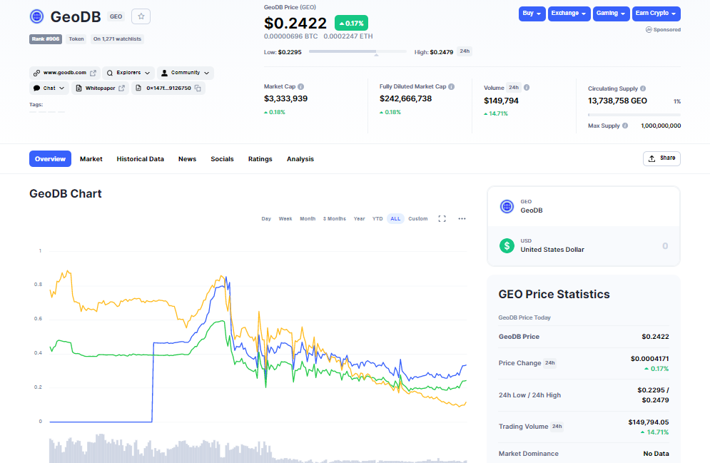Expand the Explorers dropdown
Screen dimensions: 710x463
pos(128,73)
